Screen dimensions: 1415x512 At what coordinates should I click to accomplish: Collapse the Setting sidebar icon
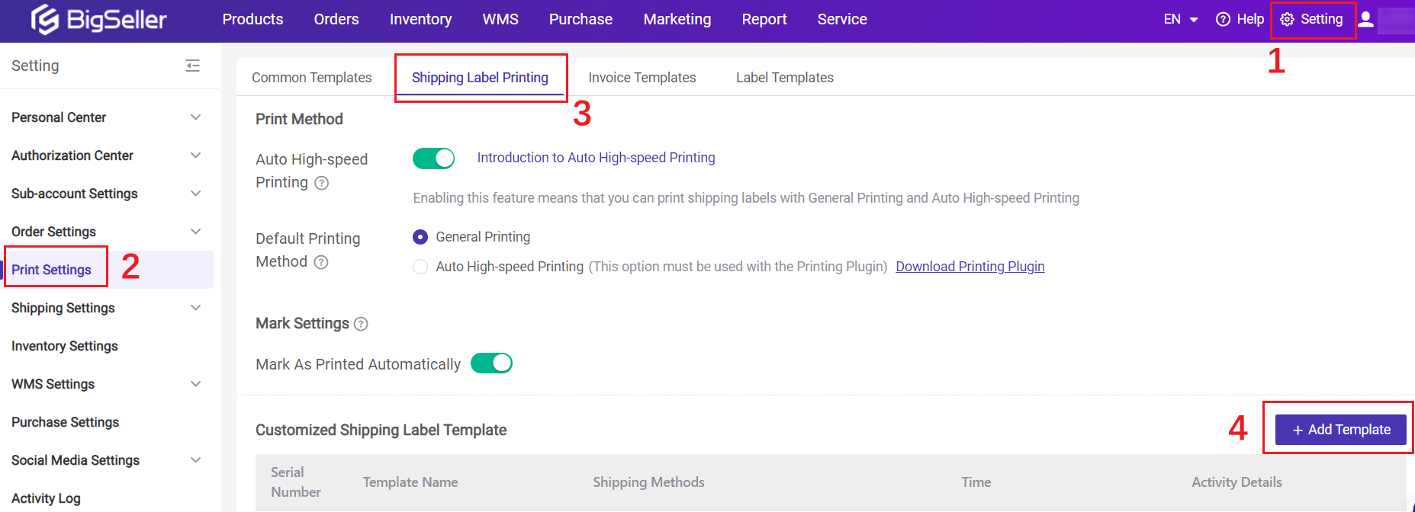193,66
